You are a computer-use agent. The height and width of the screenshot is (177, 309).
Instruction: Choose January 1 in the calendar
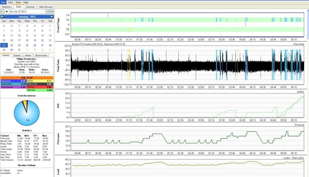pos(4,31)
